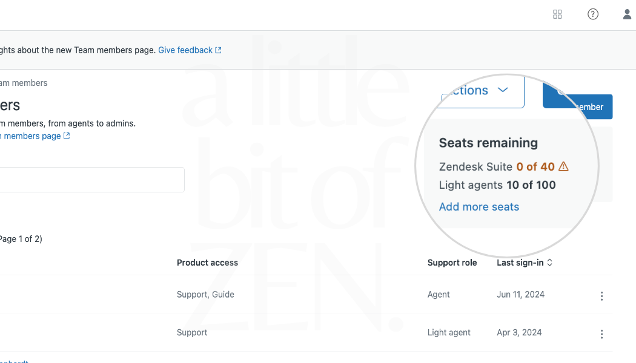Click the help question mark icon
The image size is (636, 363).
click(593, 15)
